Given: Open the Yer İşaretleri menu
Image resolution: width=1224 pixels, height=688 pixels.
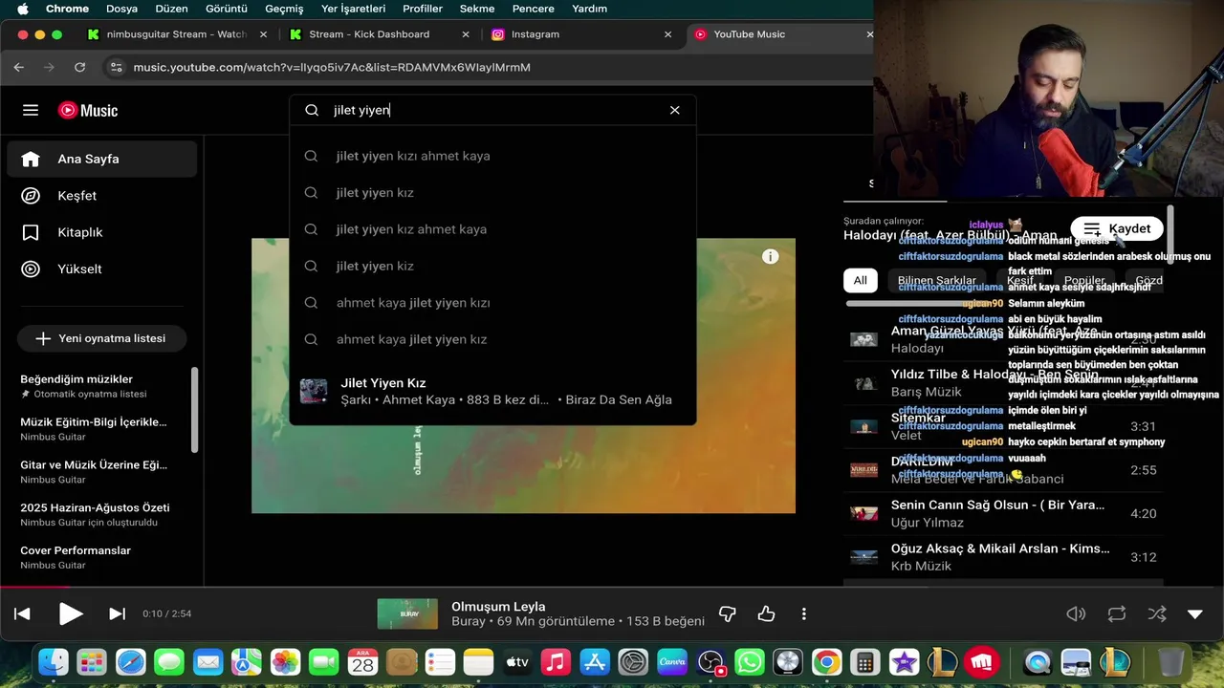Looking at the screenshot, I should click(x=354, y=9).
